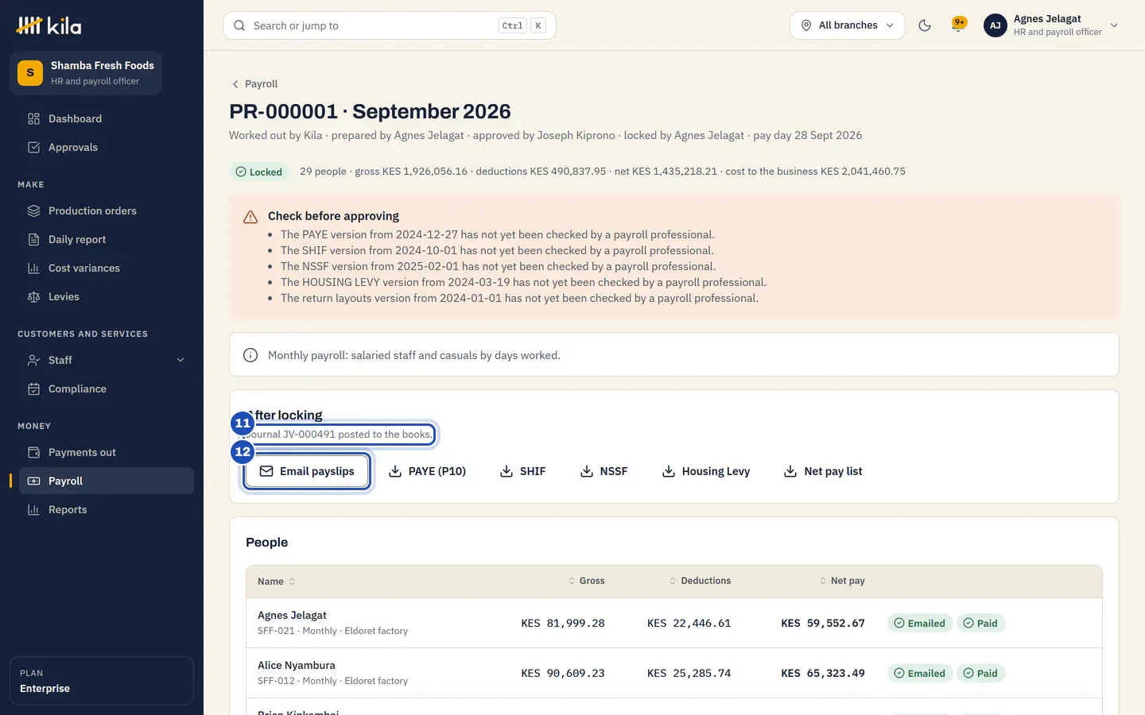The height and width of the screenshot is (715, 1145).
Task: Click Journal JV-000491 posted text
Action: tap(339, 434)
